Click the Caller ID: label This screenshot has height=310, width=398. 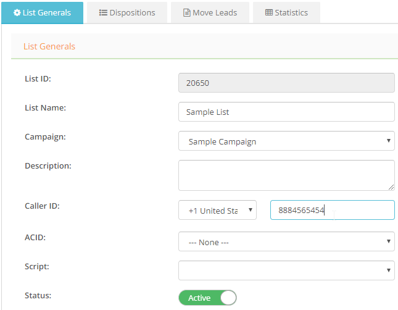coord(42,206)
